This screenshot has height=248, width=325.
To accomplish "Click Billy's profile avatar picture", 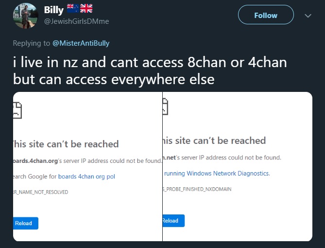I will click(25, 16).
